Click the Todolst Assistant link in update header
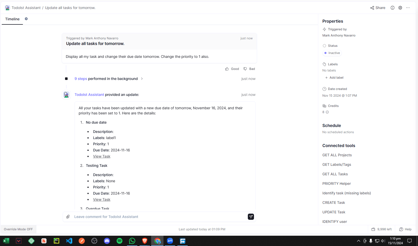 [x=89, y=95]
